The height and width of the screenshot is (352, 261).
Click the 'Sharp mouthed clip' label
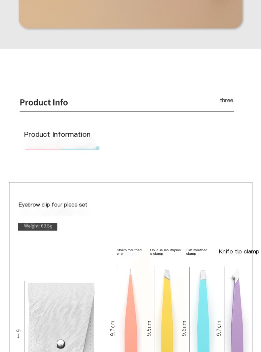pyautogui.click(x=129, y=252)
